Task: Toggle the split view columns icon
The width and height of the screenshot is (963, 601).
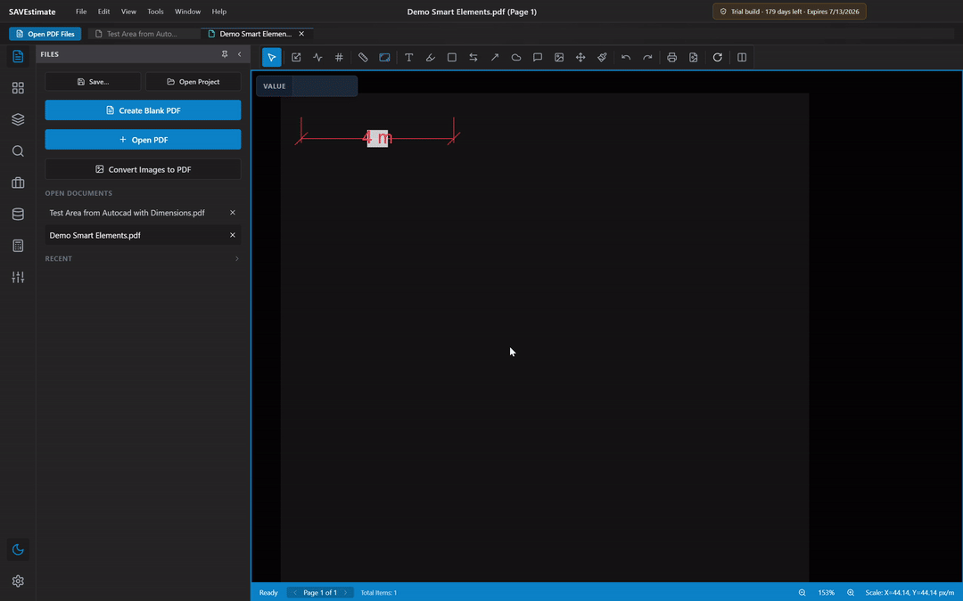Action: [x=742, y=57]
